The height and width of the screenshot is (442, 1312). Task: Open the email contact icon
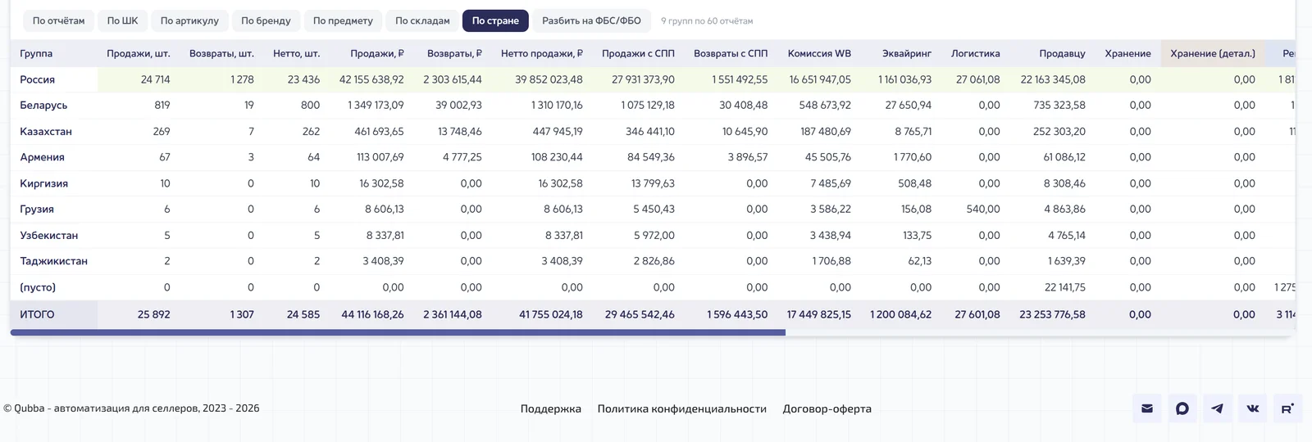click(1147, 408)
